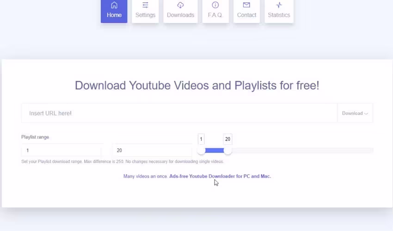The width and height of the screenshot is (393, 231).
Task: Click the playlist range start field
Action: (x=61, y=150)
